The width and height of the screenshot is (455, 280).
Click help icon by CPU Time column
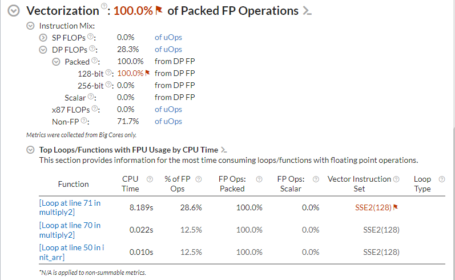(x=150, y=179)
